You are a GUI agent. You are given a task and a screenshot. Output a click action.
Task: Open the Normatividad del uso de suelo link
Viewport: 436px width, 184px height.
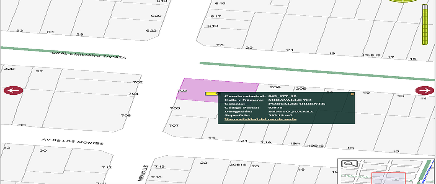point(260,119)
